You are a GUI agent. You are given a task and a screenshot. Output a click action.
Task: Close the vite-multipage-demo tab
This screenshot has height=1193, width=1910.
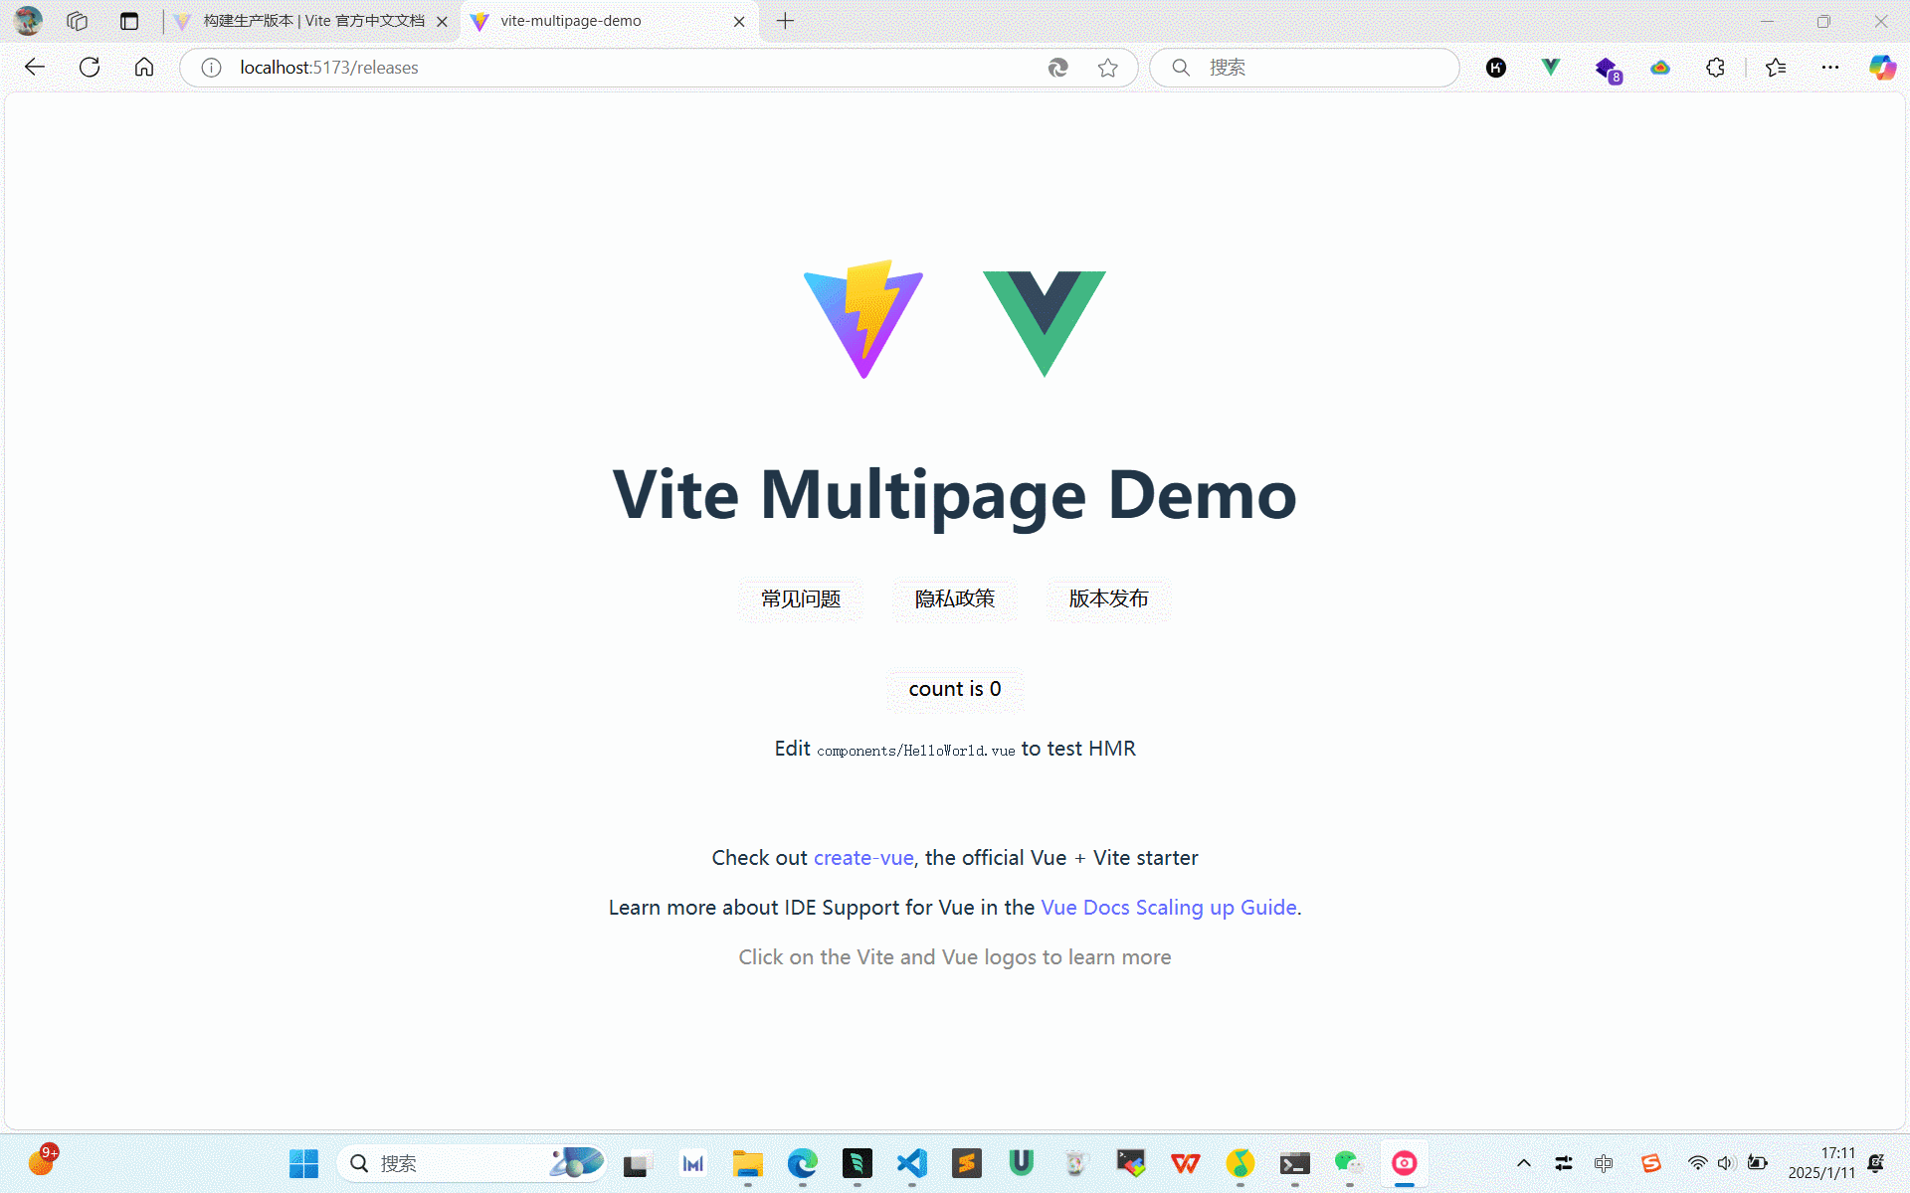739,21
